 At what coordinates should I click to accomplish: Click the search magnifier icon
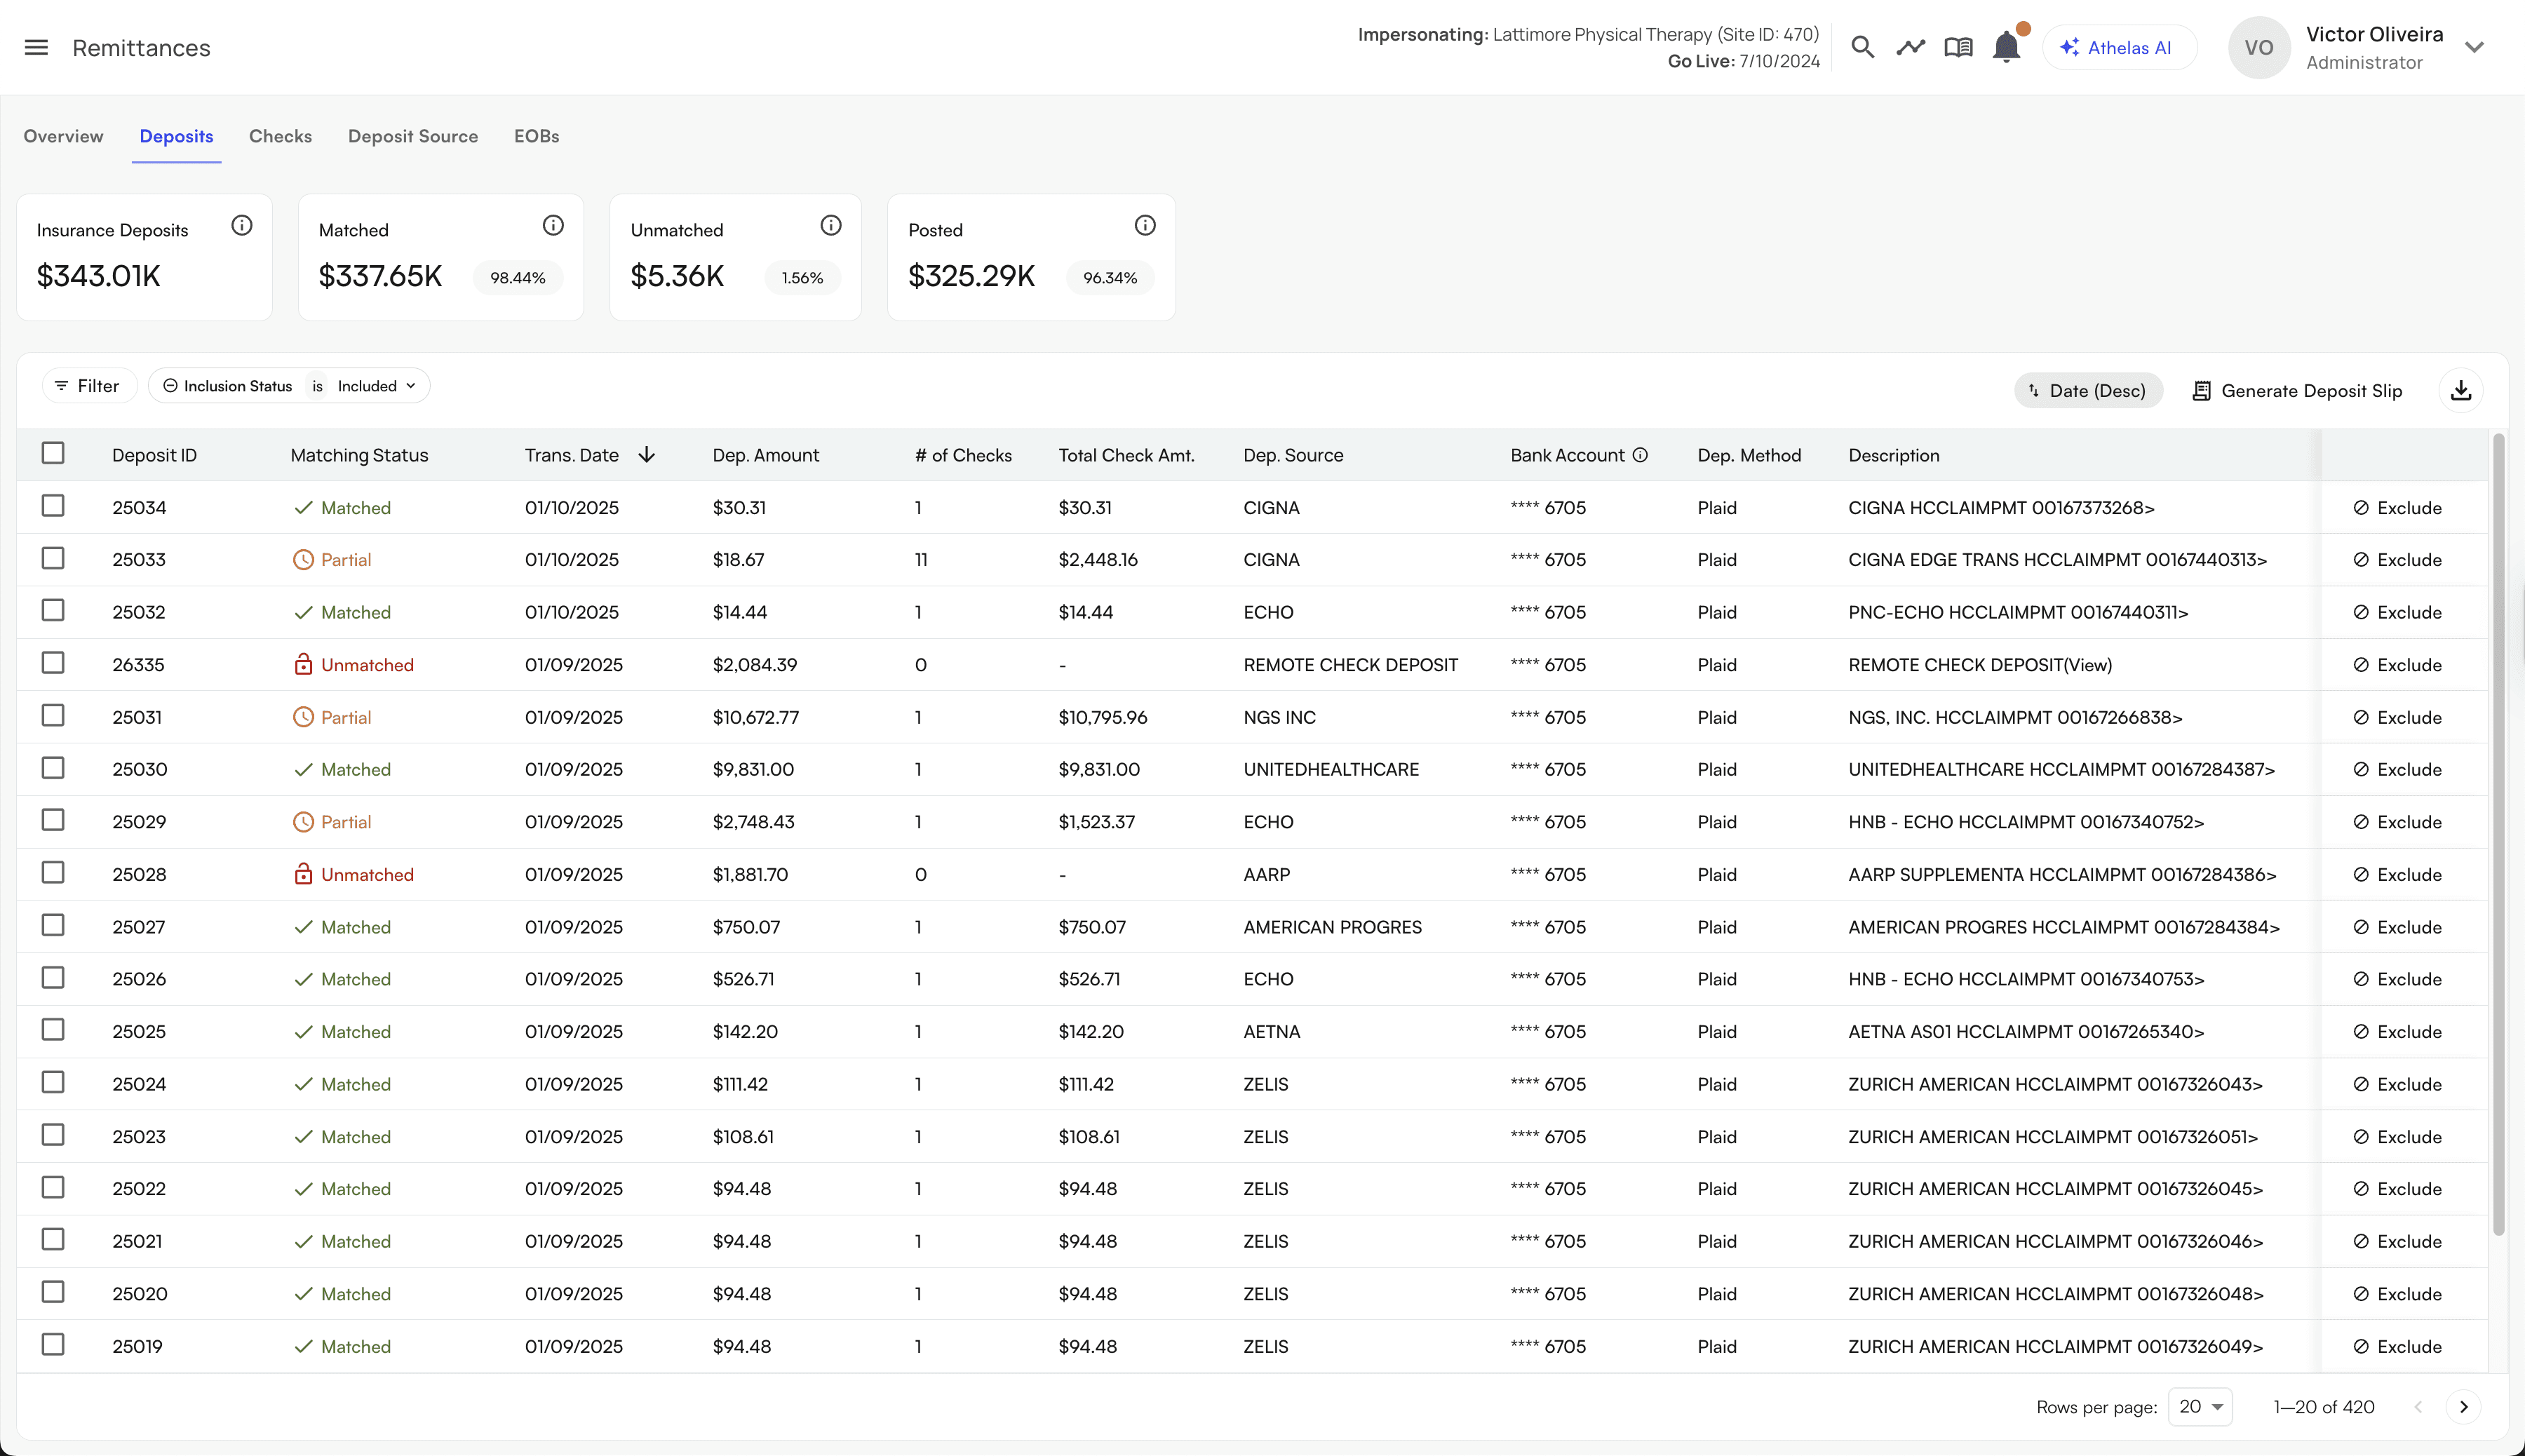click(1861, 47)
